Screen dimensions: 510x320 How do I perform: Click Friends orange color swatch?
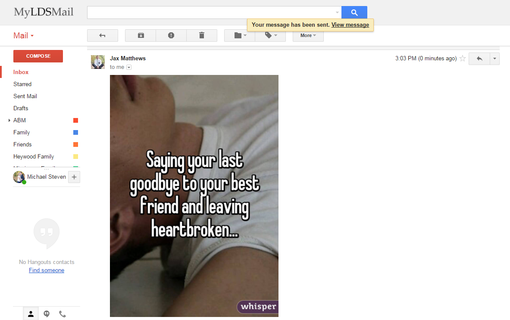click(76, 144)
